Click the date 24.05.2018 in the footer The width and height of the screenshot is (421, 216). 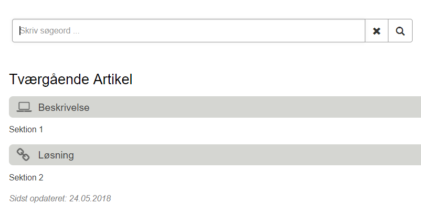90,198
